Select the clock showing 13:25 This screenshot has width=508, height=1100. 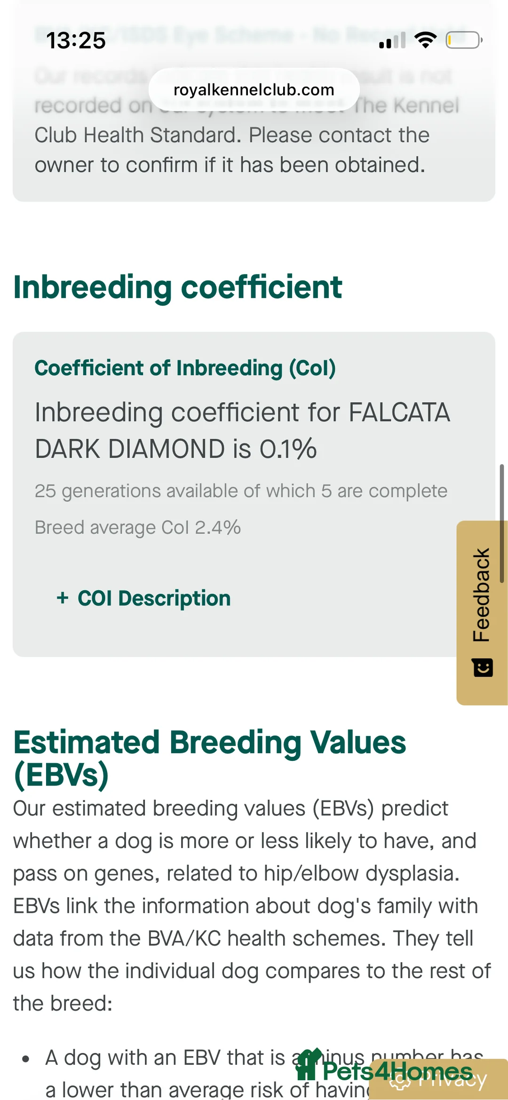(77, 41)
